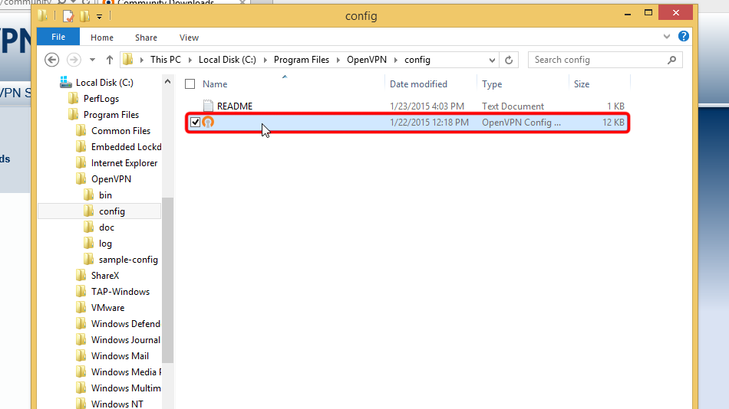Click the OpenVPN config file icon
The height and width of the screenshot is (409, 729).
208,123
